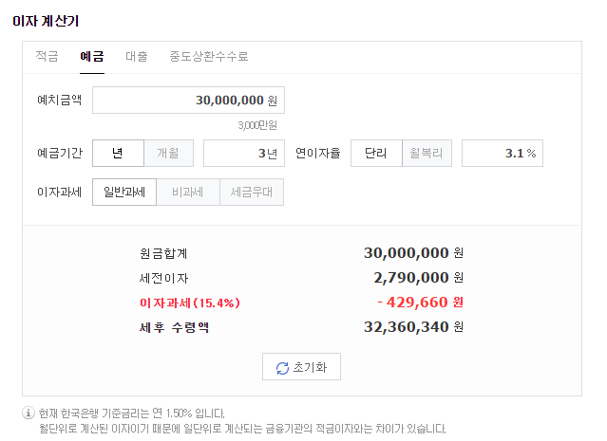Click the 이자과세(15.4%) label
The height and width of the screenshot is (441, 607).
(x=190, y=303)
